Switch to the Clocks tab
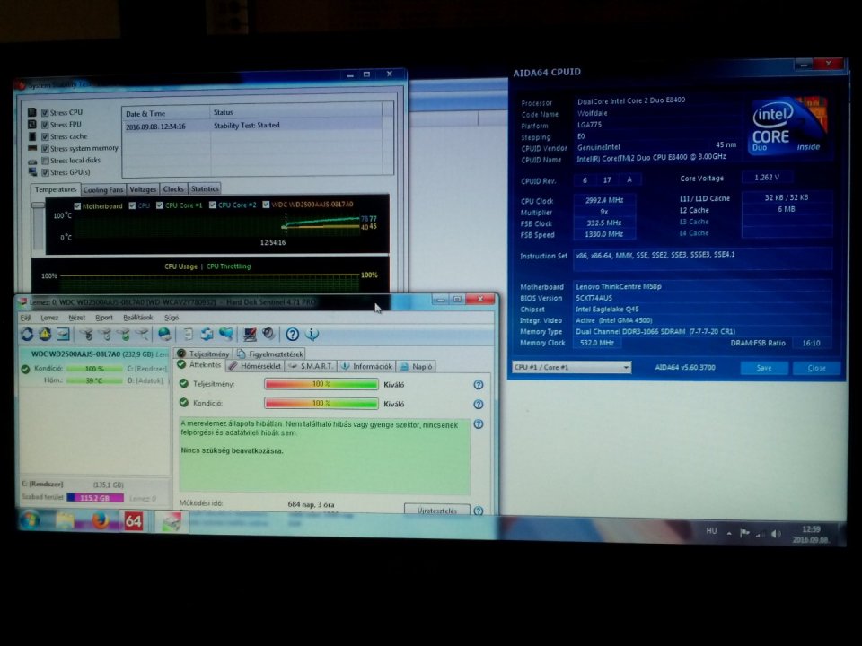Image resolution: width=862 pixels, height=646 pixels. (173, 189)
